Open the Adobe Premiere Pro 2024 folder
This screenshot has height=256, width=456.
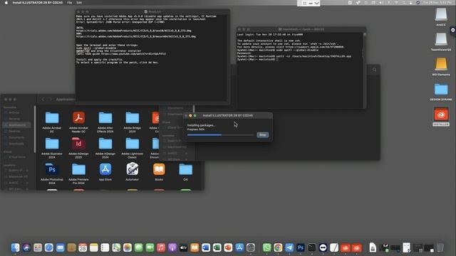(x=78, y=174)
